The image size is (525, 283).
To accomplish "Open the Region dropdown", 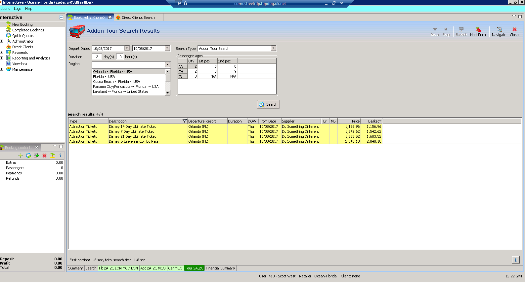I will point(167,65).
